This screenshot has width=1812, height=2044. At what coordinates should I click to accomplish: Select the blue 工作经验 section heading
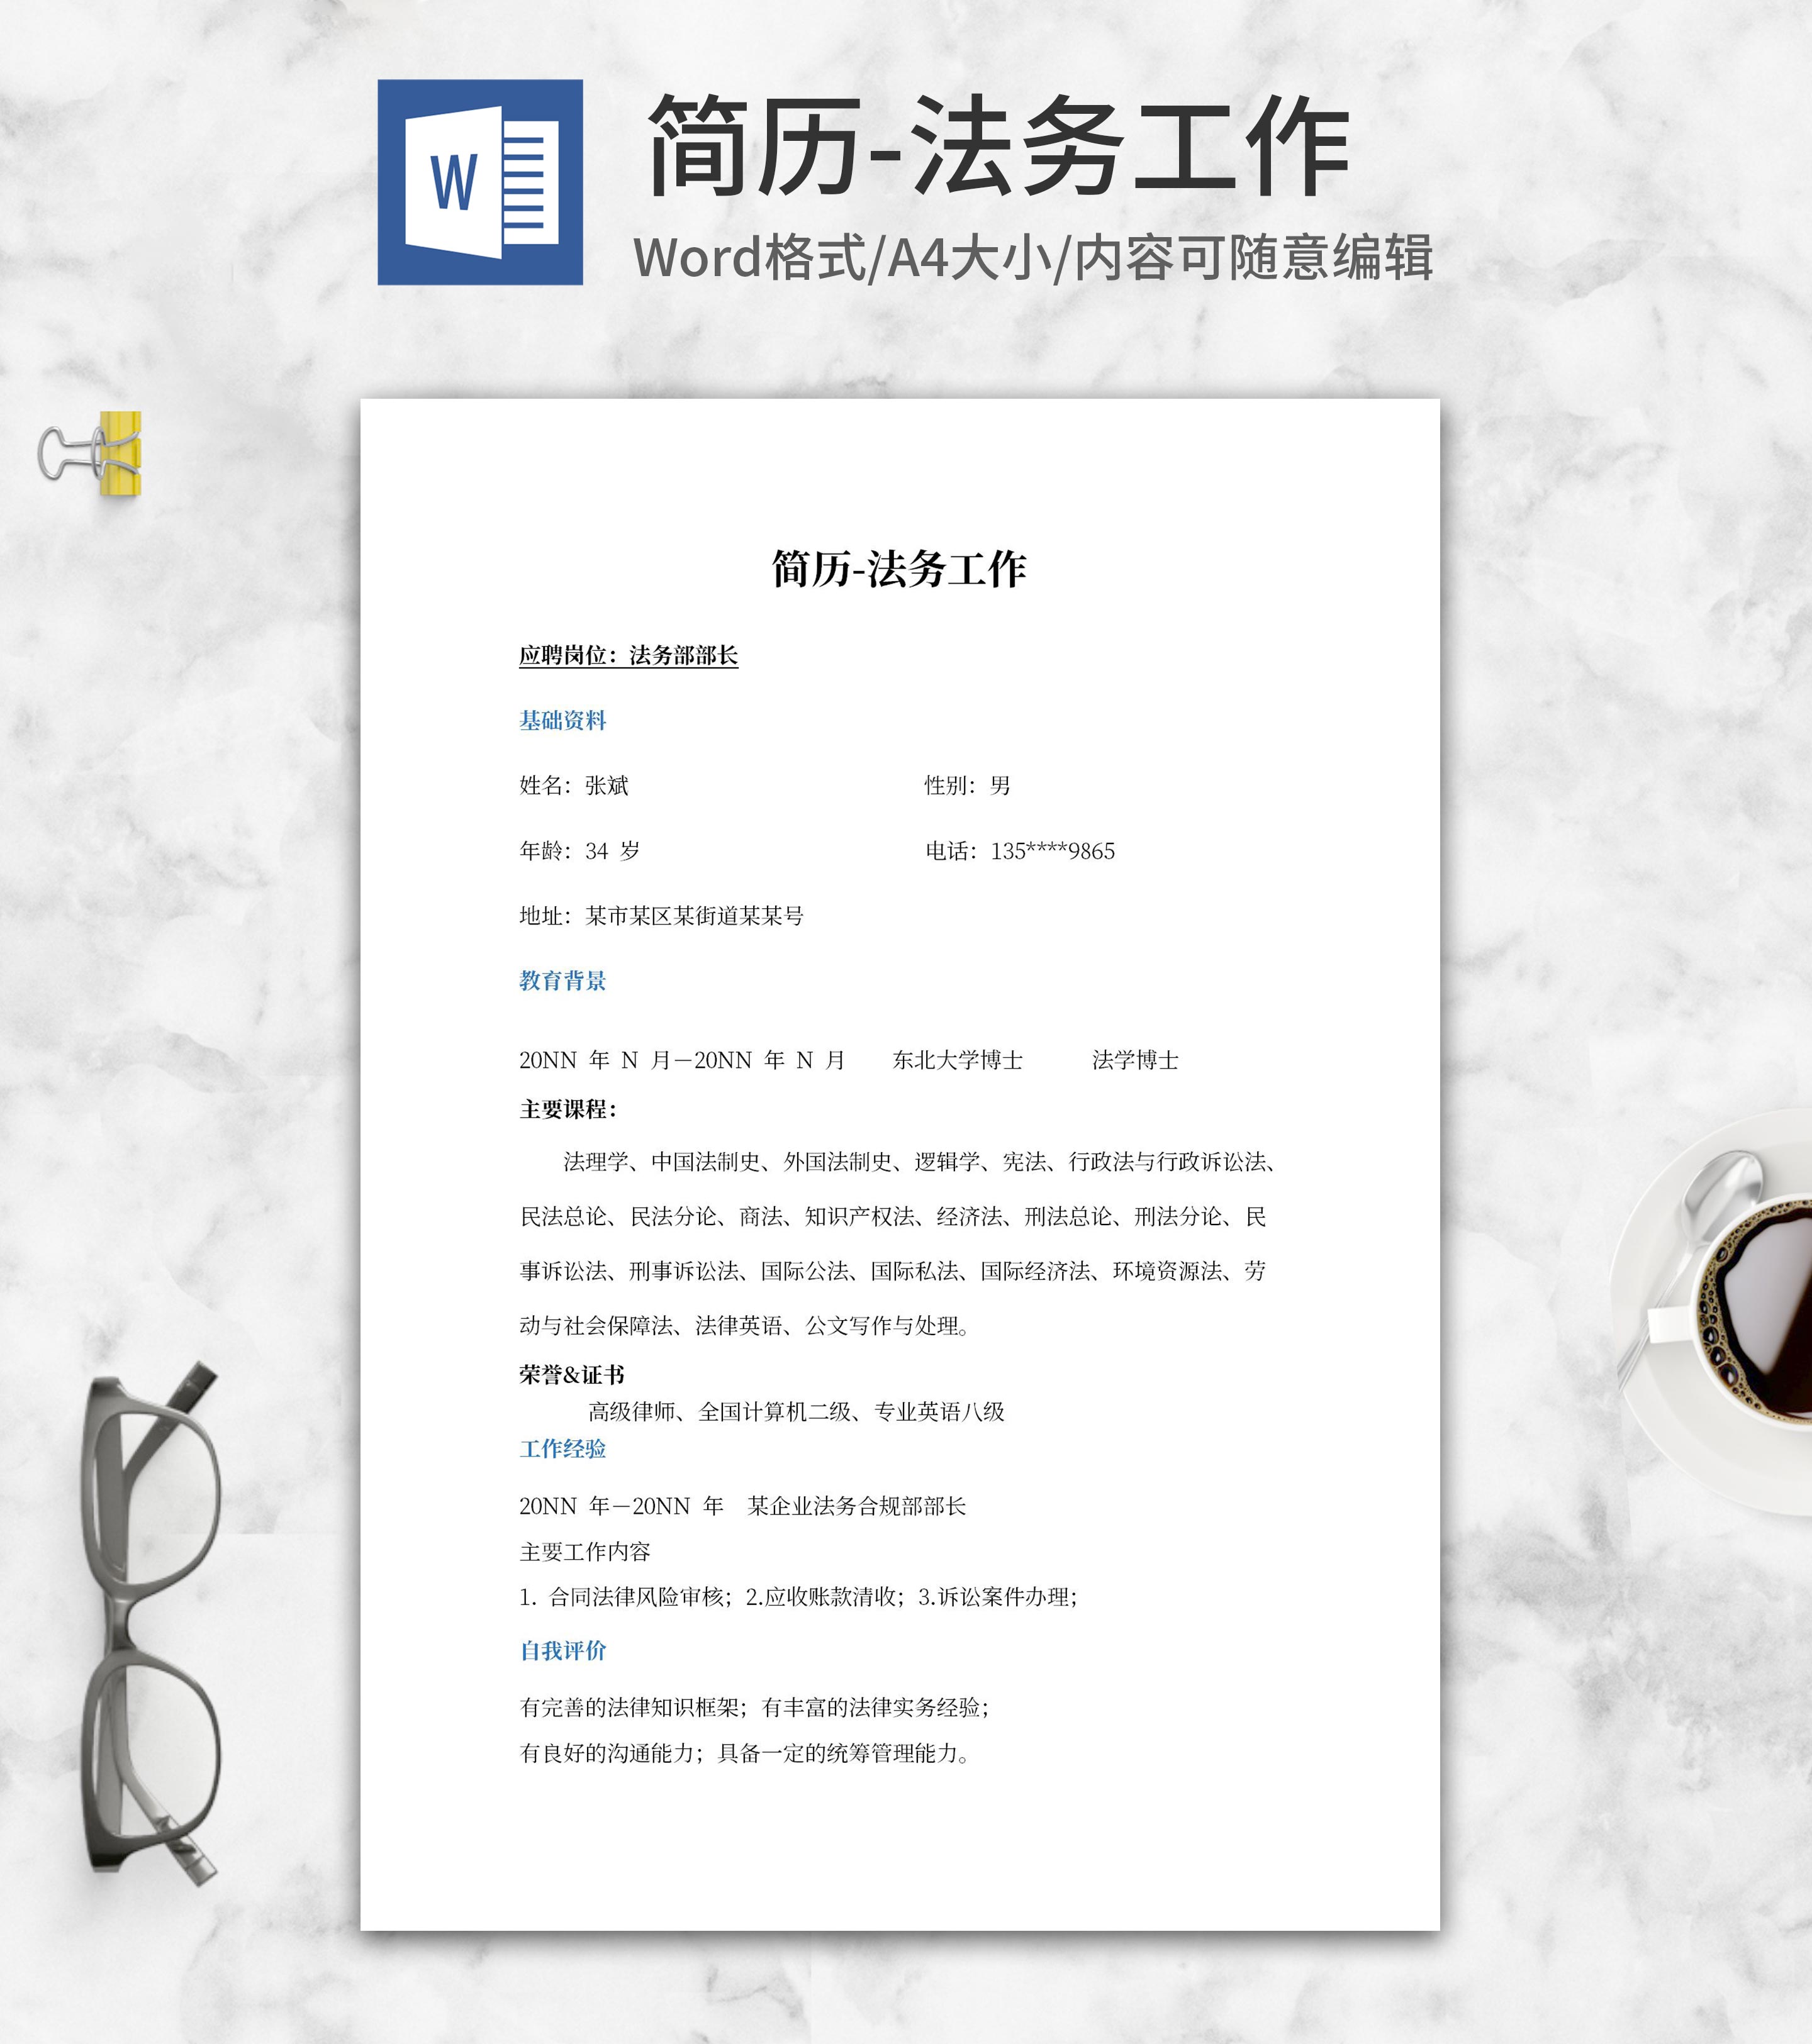[x=562, y=1448]
